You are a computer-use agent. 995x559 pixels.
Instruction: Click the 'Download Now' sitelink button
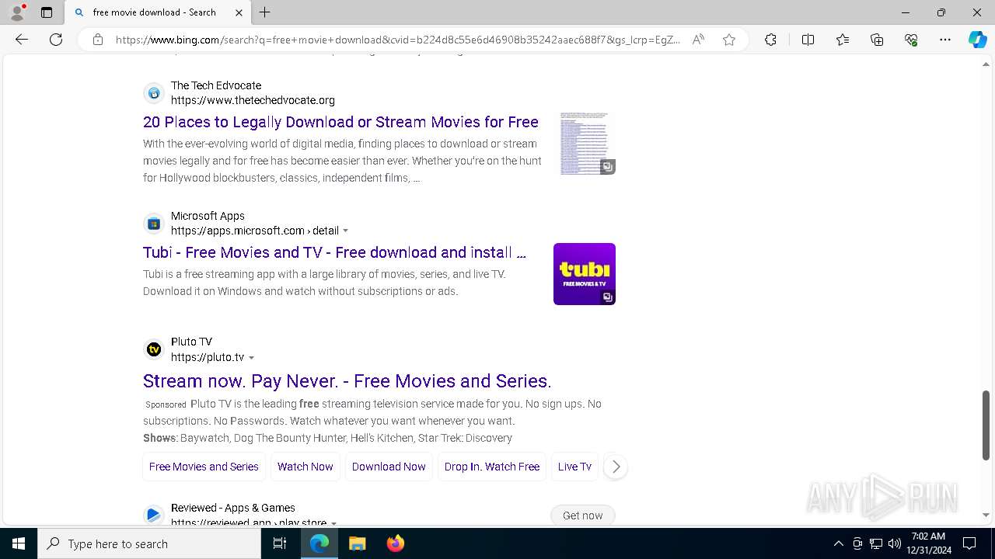tap(389, 467)
